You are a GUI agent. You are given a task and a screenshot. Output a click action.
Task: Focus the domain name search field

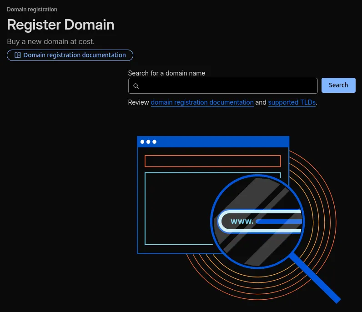click(x=223, y=86)
